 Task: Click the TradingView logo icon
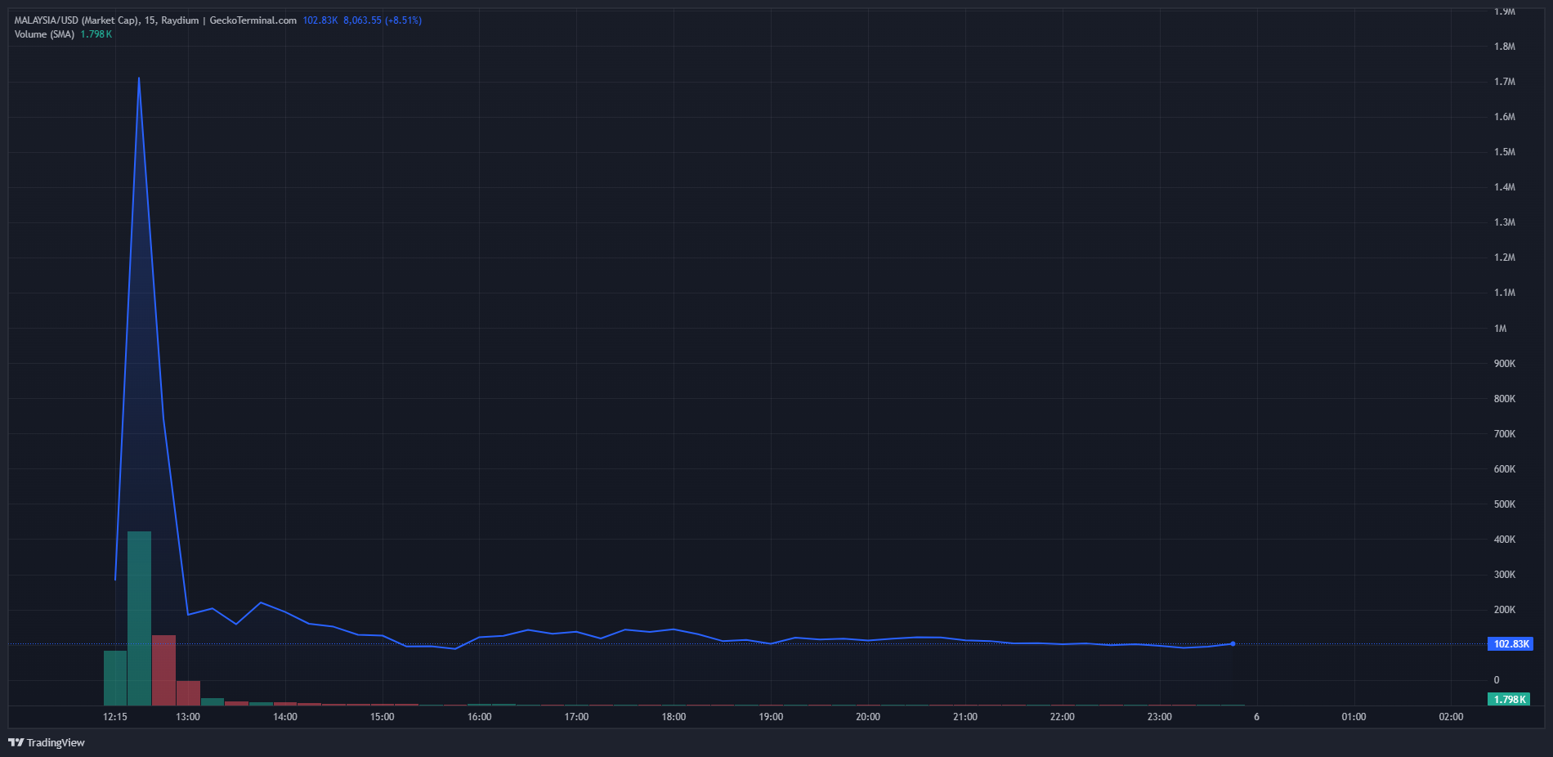[x=16, y=742]
